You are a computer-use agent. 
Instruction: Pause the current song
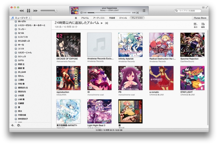(x=29, y=11)
